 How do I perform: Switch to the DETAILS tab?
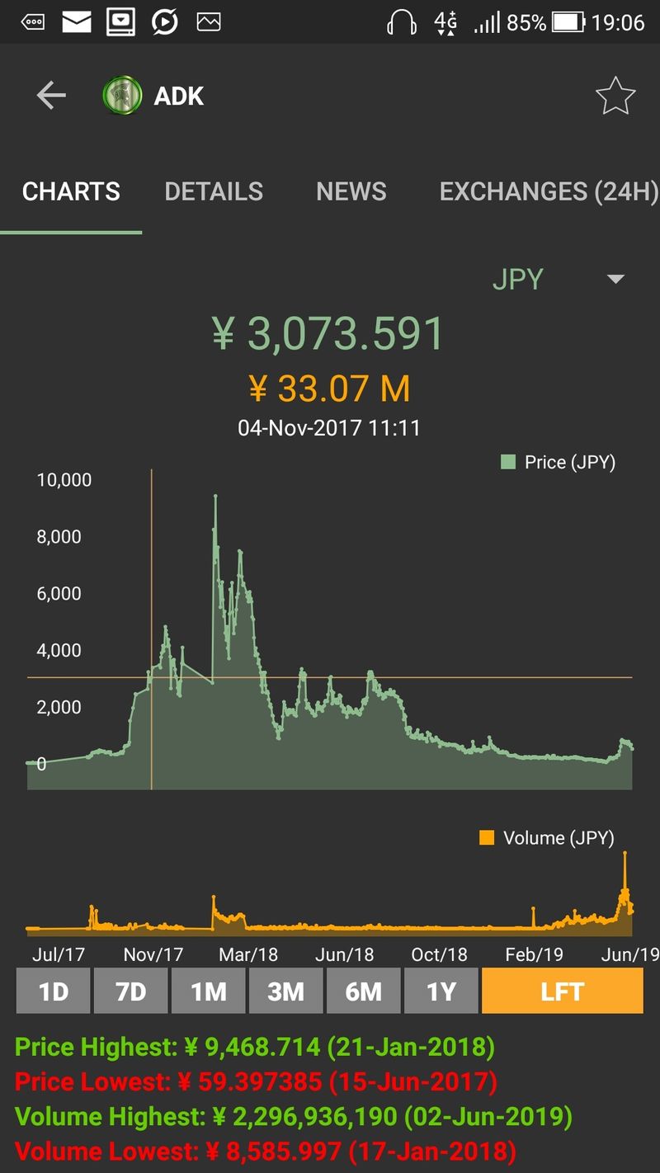point(214,191)
